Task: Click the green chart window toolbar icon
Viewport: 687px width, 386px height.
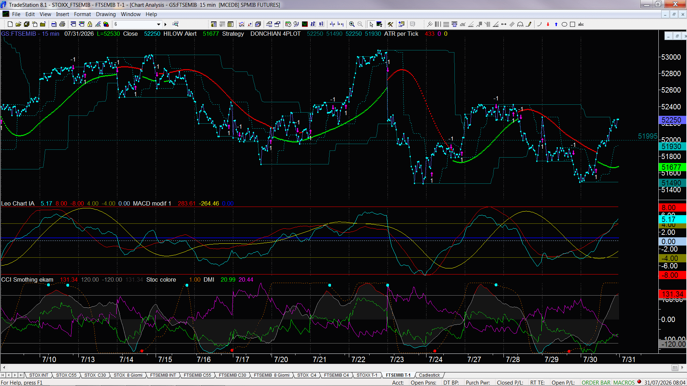Action: pyautogui.click(x=305, y=24)
